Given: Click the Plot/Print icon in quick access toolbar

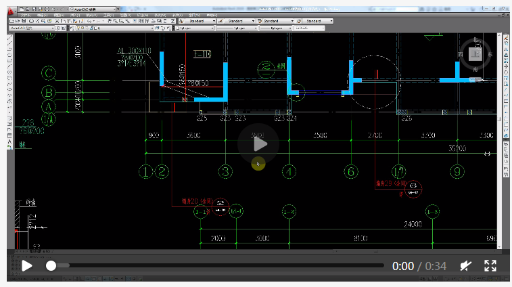Looking at the screenshot, I should point(47,9).
